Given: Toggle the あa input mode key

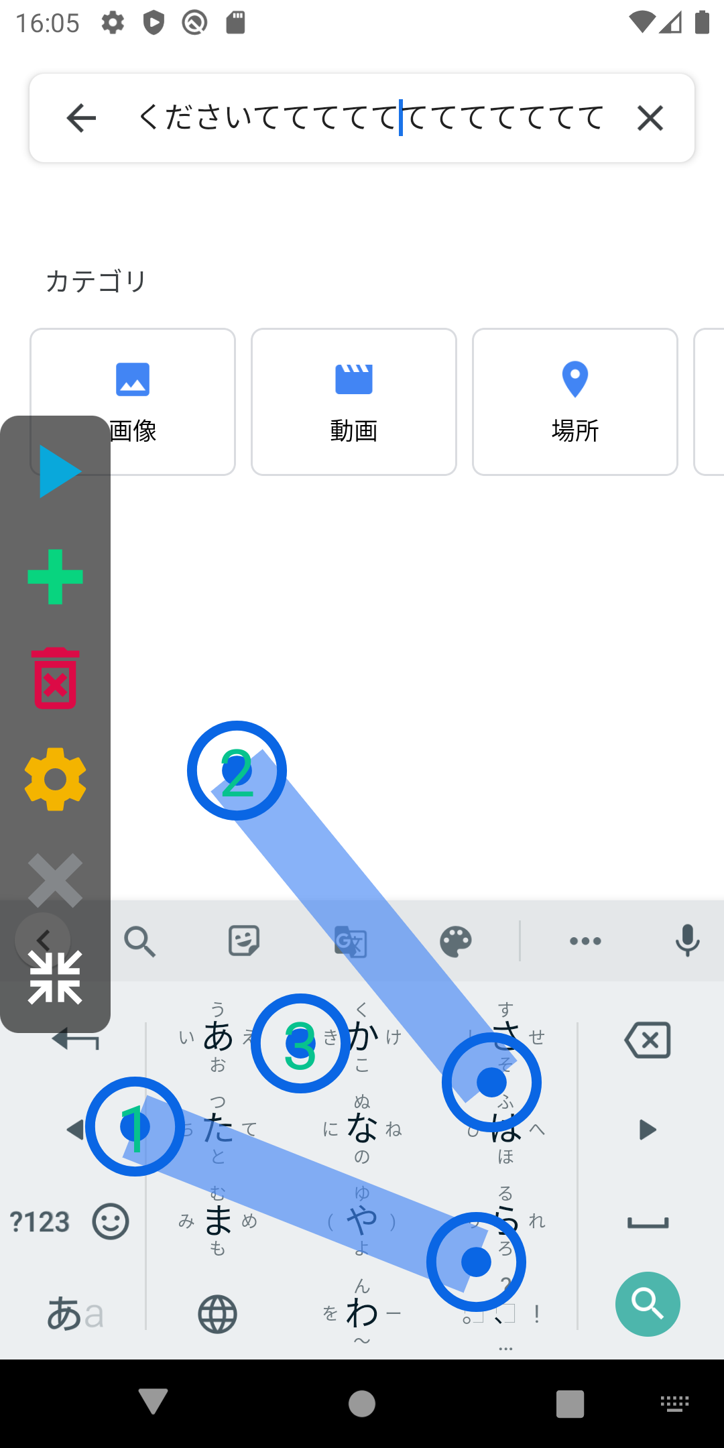Looking at the screenshot, I should click(75, 1313).
